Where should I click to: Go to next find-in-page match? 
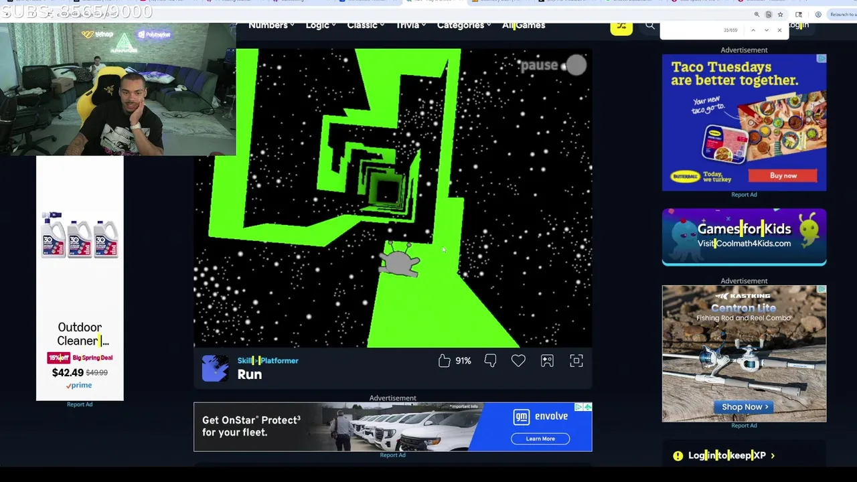(x=767, y=30)
